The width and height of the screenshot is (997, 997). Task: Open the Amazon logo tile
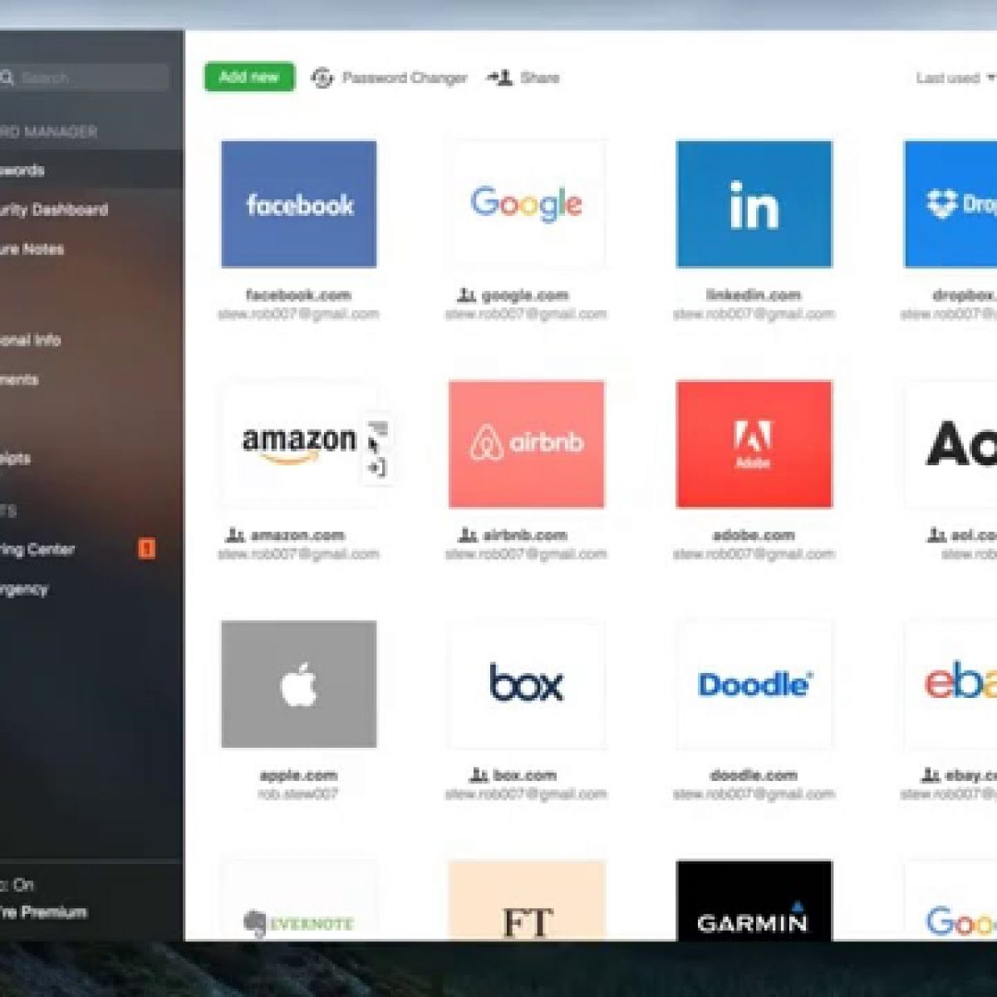click(x=299, y=444)
